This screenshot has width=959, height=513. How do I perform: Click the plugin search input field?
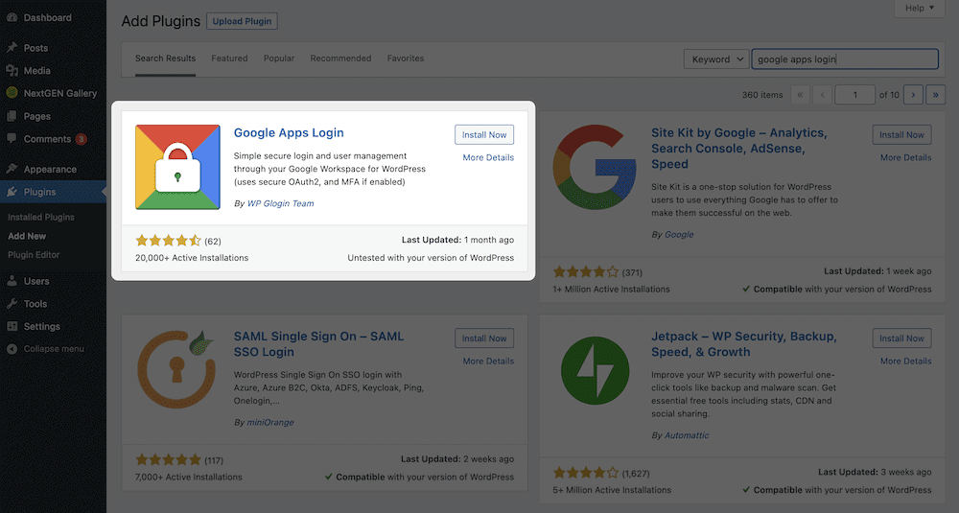(845, 59)
